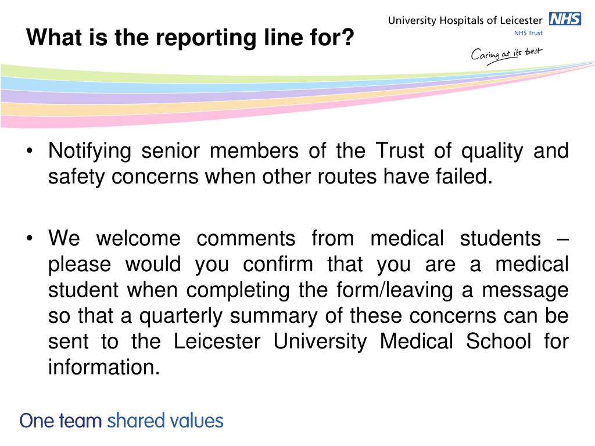Click 'shared values' light blue words

[x=166, y=420]
